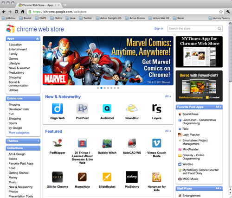Show all New & Noteworthy apps
Viewport: 232px width, 198px height.
click(168, 96)
